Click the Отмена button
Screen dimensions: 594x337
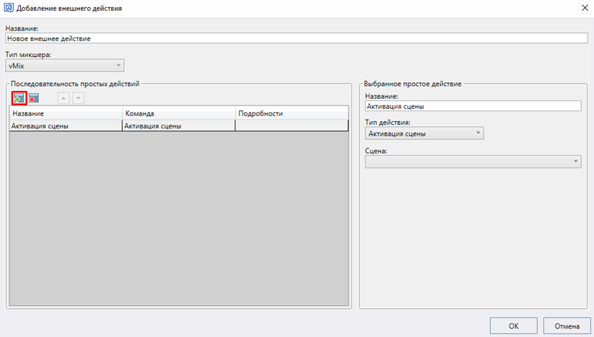567,326
